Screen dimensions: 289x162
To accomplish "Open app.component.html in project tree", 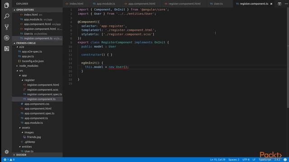I will click(38, 108).
